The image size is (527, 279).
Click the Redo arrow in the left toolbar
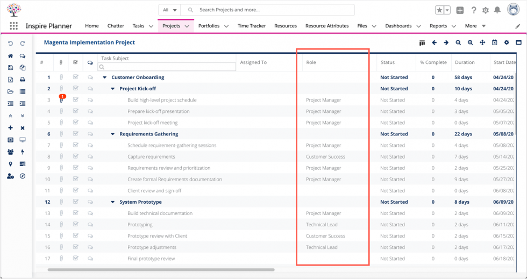(23, 44)
